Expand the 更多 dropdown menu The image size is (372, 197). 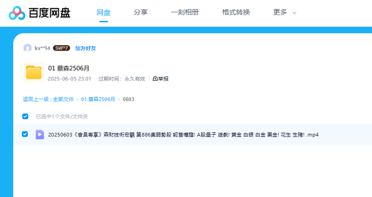(x=284, y=12)
